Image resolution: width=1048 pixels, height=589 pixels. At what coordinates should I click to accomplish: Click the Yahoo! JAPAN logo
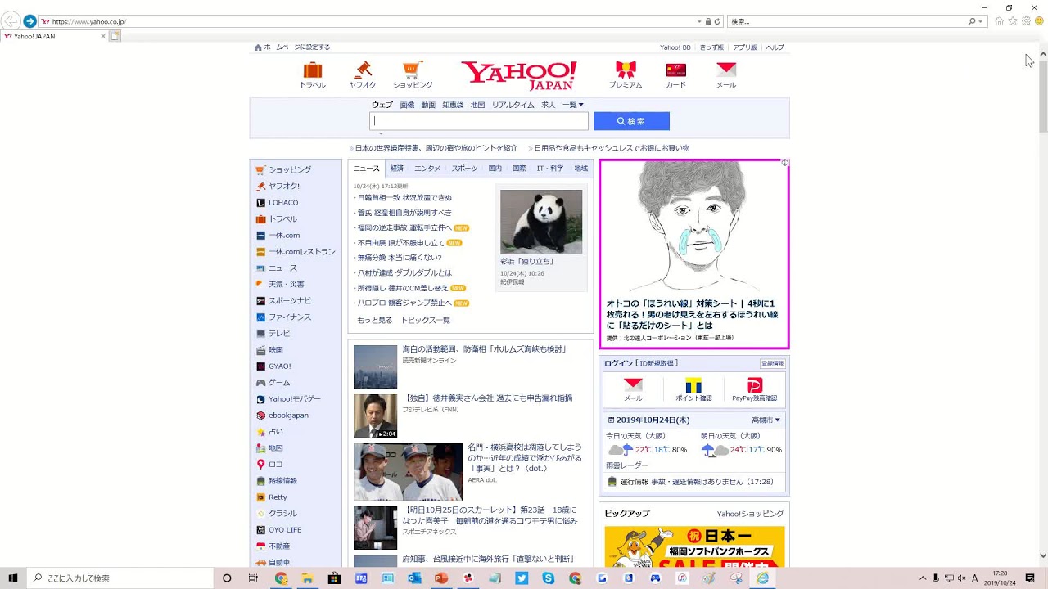tap(519, 74)
